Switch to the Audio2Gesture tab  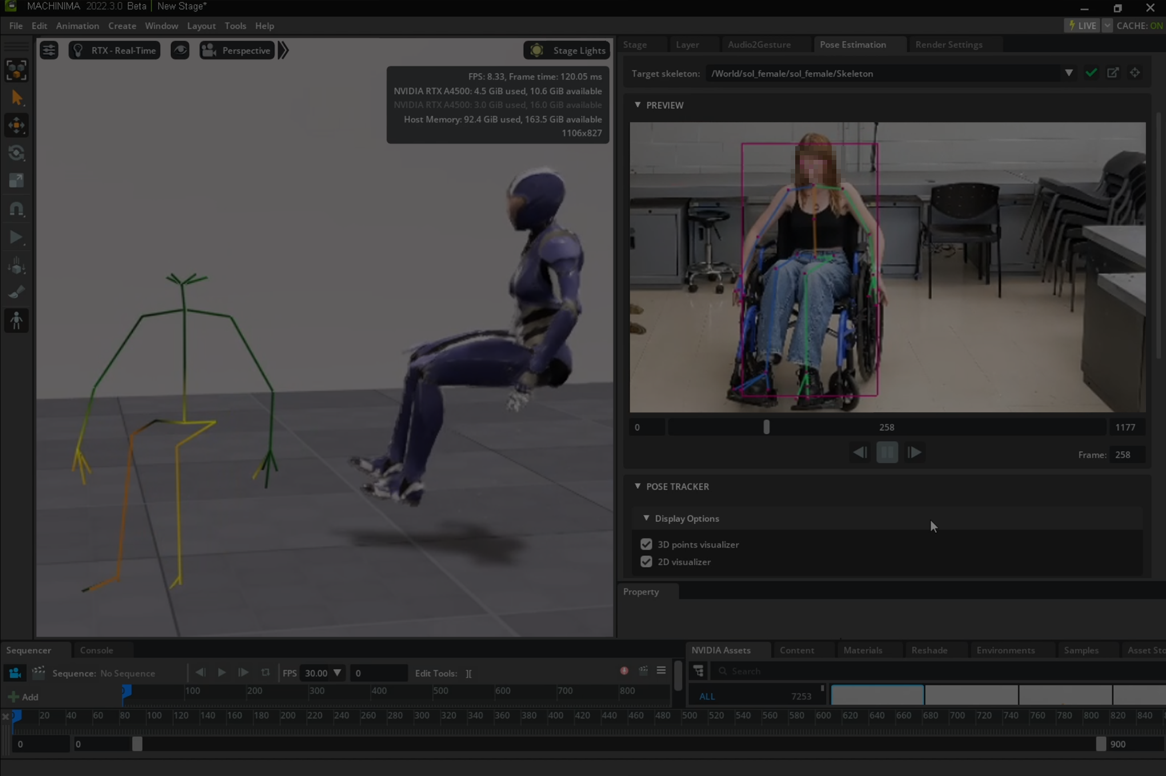759,45
